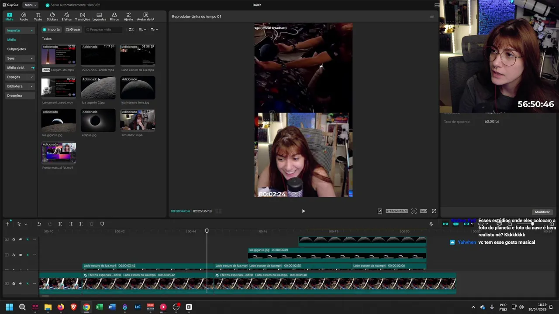Add a marker with the shield icon
The width and height of the screenshot is (559, 314).
[102, 224]
